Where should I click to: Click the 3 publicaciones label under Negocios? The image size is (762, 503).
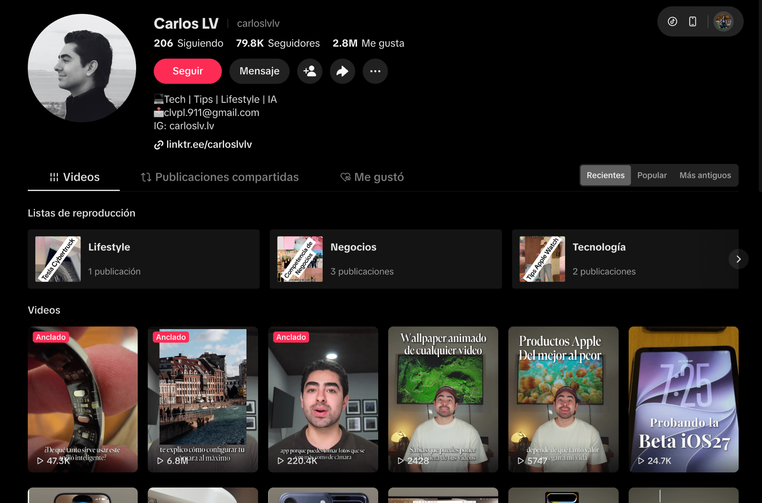pyautogui.click(x=362, y=272)
